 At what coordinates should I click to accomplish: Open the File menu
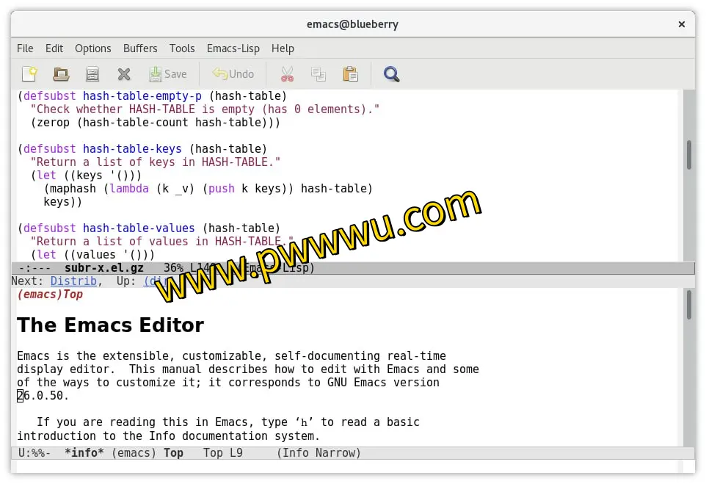(x=25, y=48)
